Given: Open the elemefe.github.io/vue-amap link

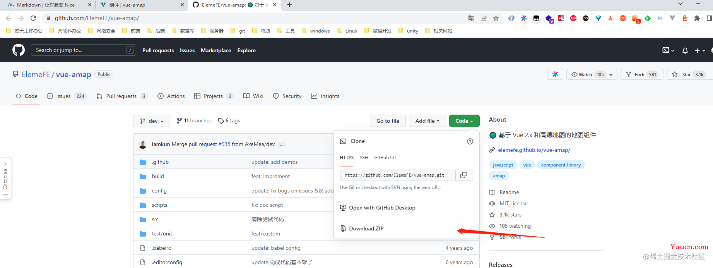Looking at the screenshot, I should (x=534, y=150).
